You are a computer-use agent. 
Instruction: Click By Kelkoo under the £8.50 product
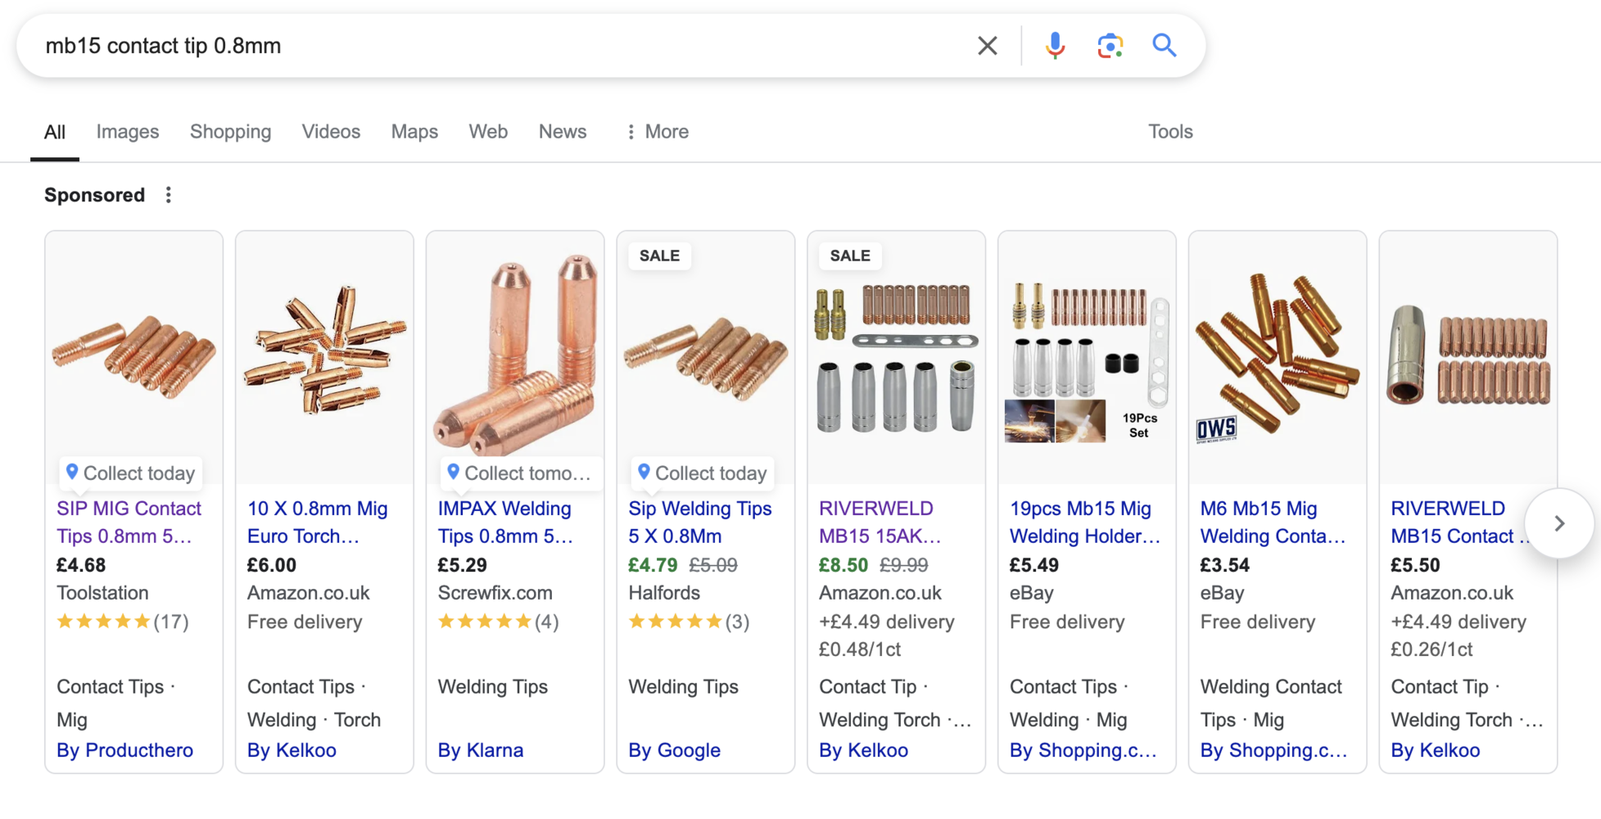click(864, 750)
